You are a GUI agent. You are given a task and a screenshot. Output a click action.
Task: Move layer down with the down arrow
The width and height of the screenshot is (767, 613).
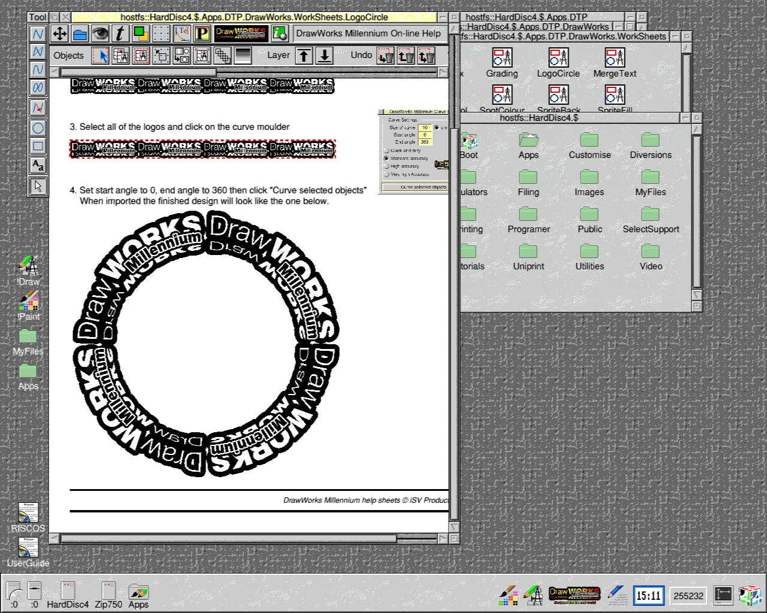pyautogui.click(x=324, y=56)
